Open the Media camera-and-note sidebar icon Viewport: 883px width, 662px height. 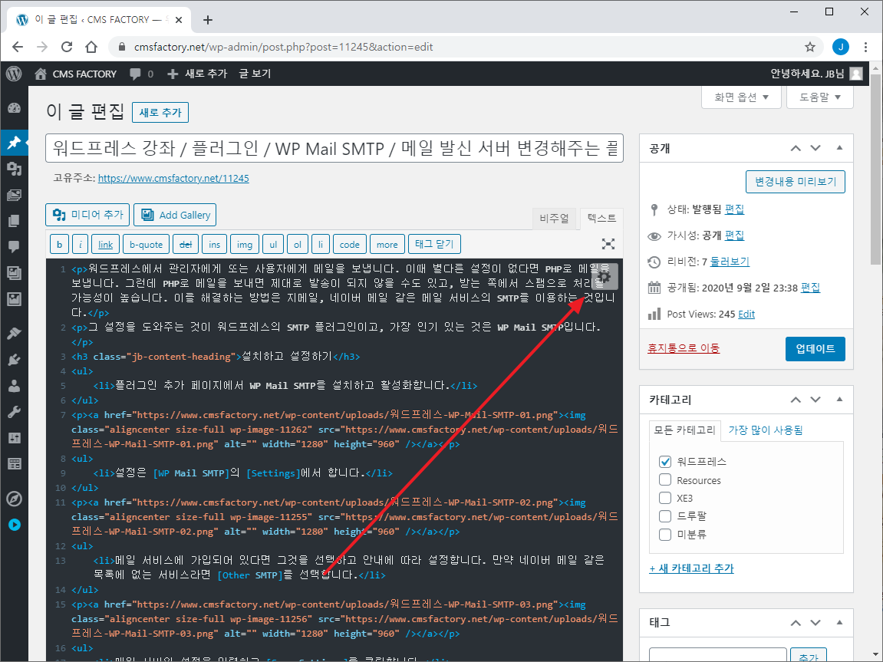tap(14, 169)
